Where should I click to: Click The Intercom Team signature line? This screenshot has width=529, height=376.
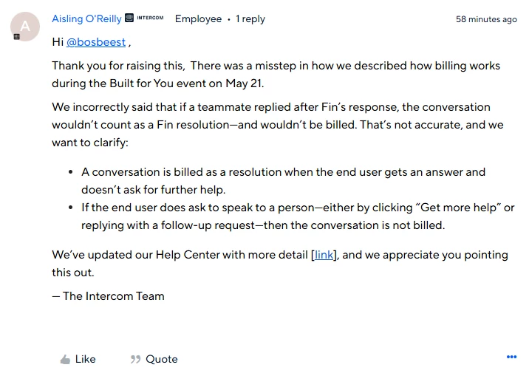(x=108, y=296)
